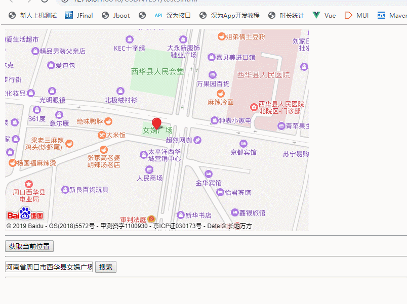Click the 西华县人民会堂 label
The height and width of the screenshot is (304, 407).
(x=157, y=71)
